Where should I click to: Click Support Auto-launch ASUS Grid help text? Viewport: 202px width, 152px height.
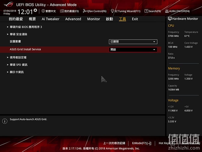point(28,119)
